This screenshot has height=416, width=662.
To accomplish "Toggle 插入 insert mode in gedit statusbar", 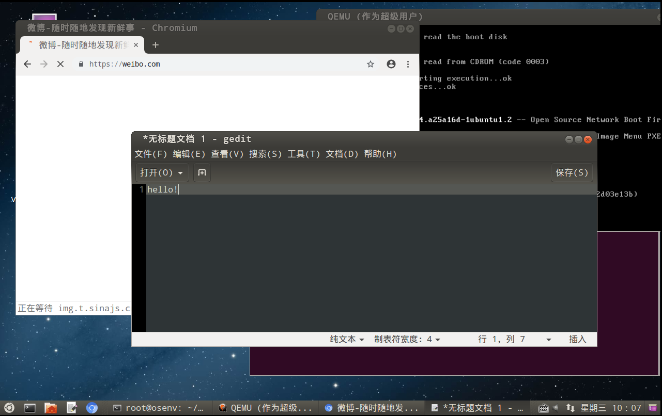I will click(577, 339).
